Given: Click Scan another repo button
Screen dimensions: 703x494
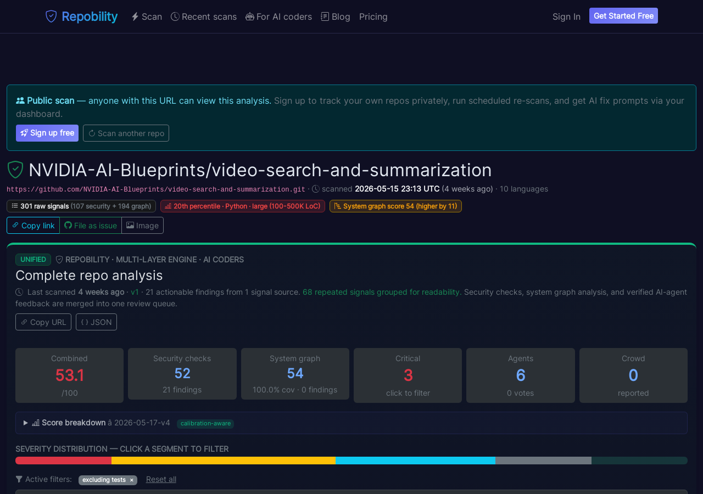Looking at the screenshot, I should (x=126, y=133).
